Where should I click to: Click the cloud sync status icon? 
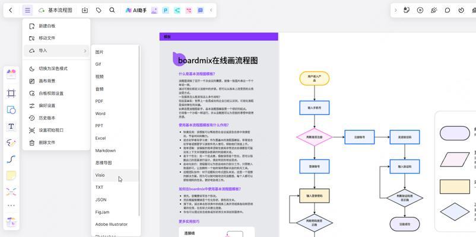click(x=42, y=10)
